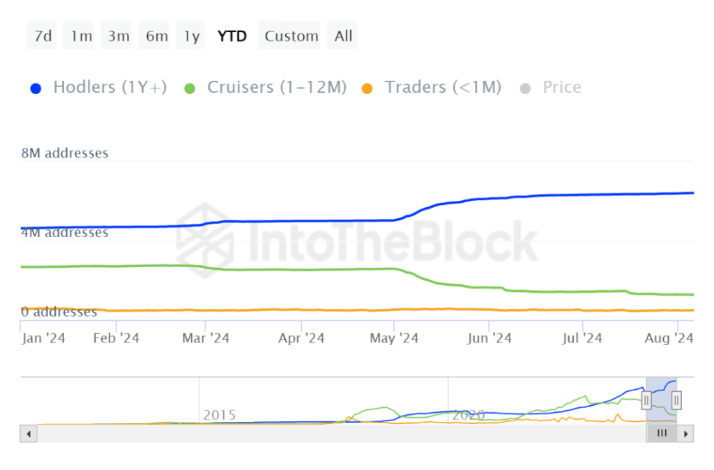
Task: Hide the Traders (<1M) series
Action: pyautogui.click(x=443, y=88)
